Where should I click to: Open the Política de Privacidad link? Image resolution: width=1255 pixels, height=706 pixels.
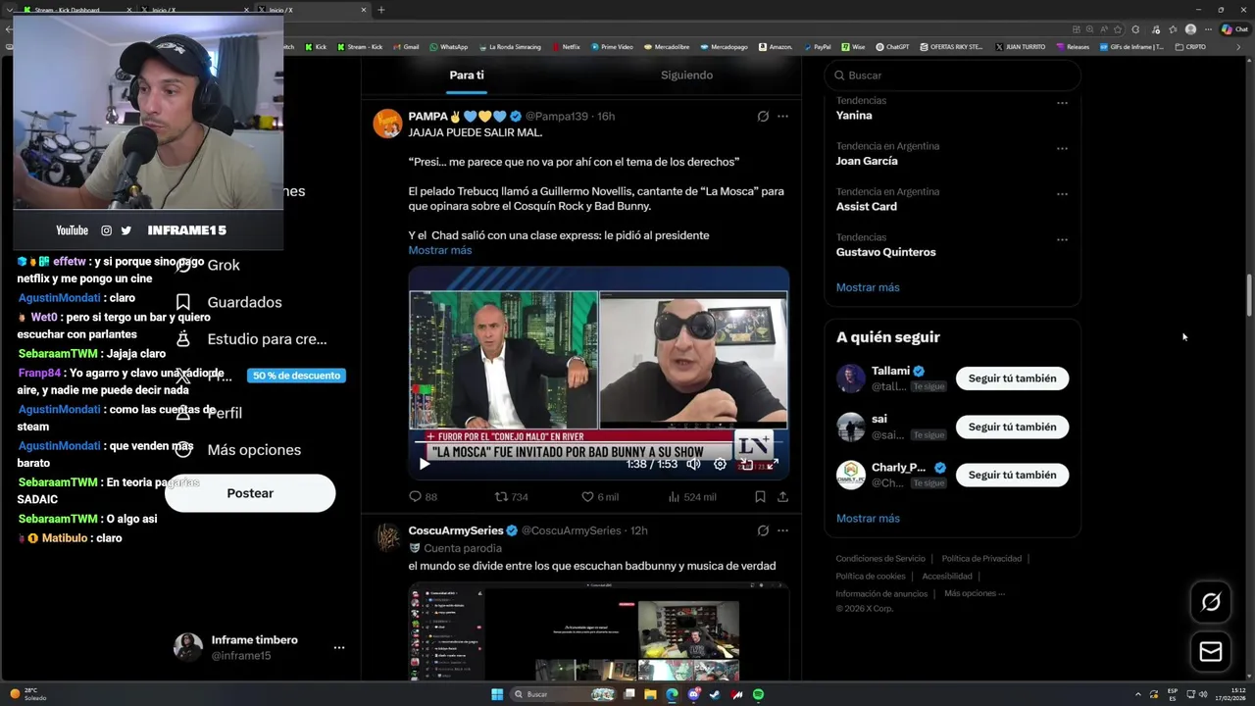coord(981,559)
